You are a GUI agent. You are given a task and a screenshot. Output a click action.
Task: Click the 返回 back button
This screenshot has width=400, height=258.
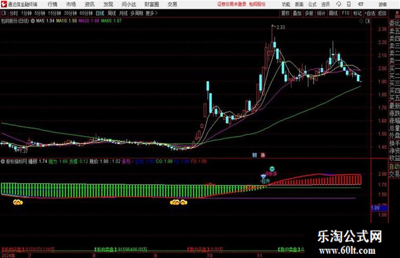click(382, 13)
